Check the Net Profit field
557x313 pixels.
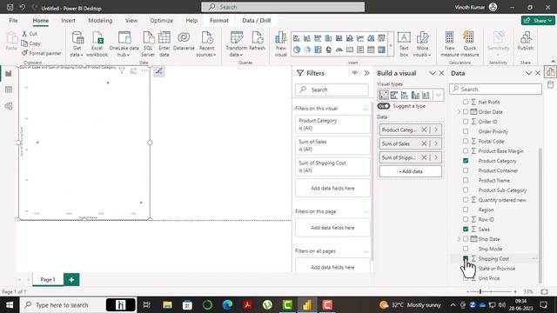[466, 102]
